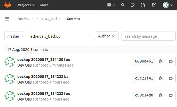The width and height of the screenshot is (177, 107).
Task: Open the GitLab home logo
Action: (8, 5)
